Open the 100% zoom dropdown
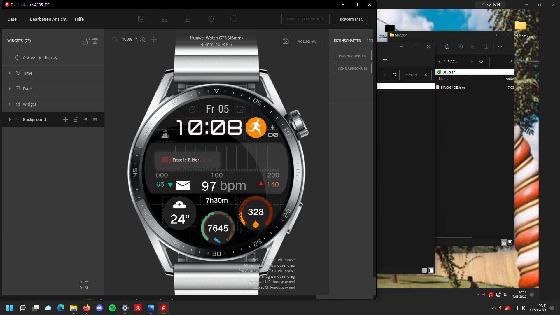 point(130,39)
